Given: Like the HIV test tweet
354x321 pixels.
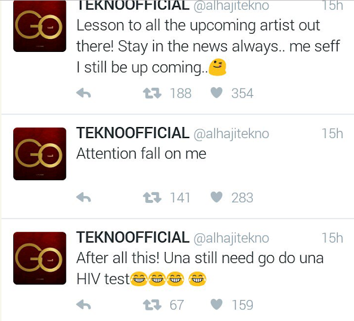Looking at the screenshot, I should pos(217,304).
